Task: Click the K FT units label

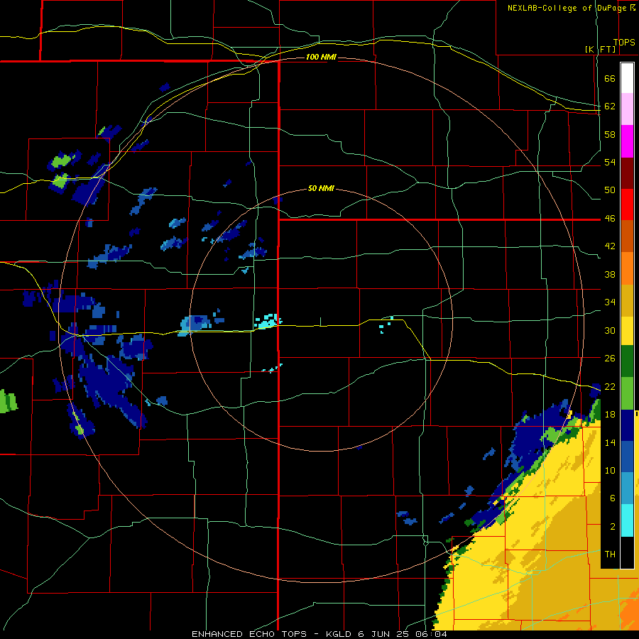Action: tap(600, 49)
